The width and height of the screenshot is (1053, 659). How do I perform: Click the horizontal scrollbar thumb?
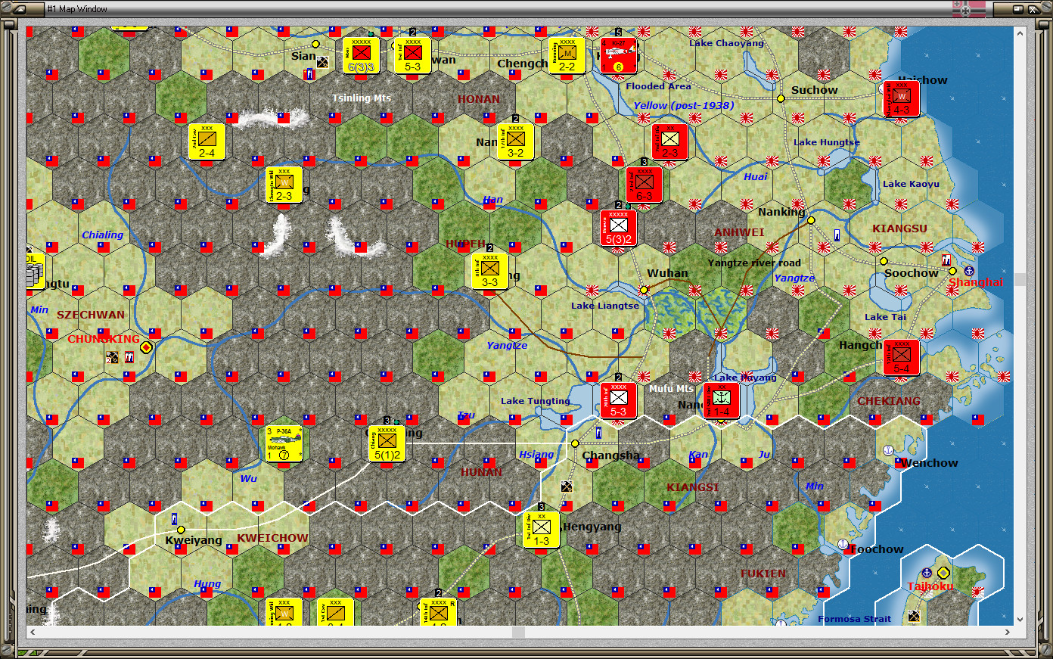click(518, 633)
